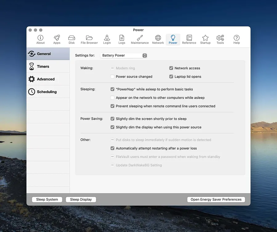Click the Network globe icon
The height and width of the screenshot is (232, 277).
click(158, 39)
